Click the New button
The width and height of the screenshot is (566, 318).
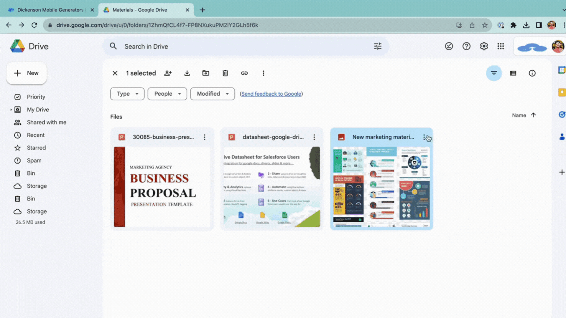(27, 73)
